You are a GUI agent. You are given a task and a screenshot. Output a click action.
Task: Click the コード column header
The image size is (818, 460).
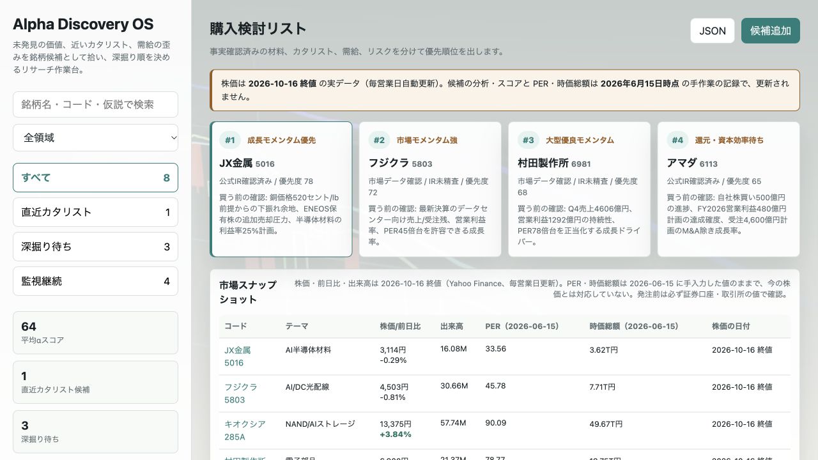[x=235, y=326]
